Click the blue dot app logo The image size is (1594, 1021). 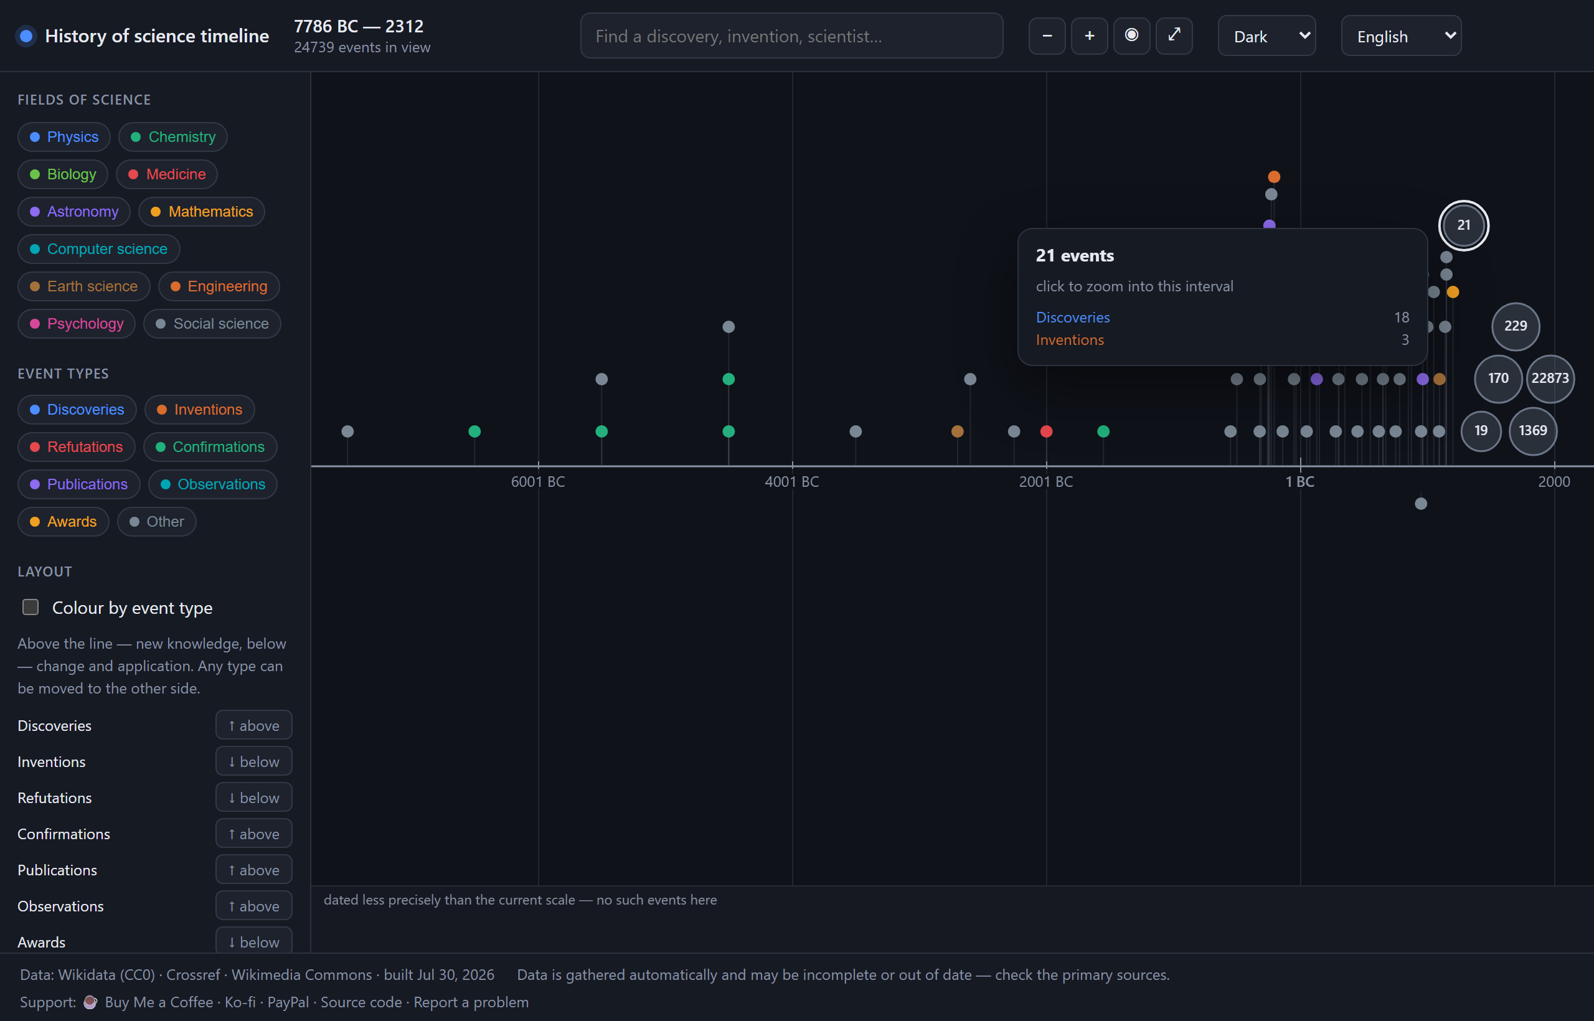point(27,36)
